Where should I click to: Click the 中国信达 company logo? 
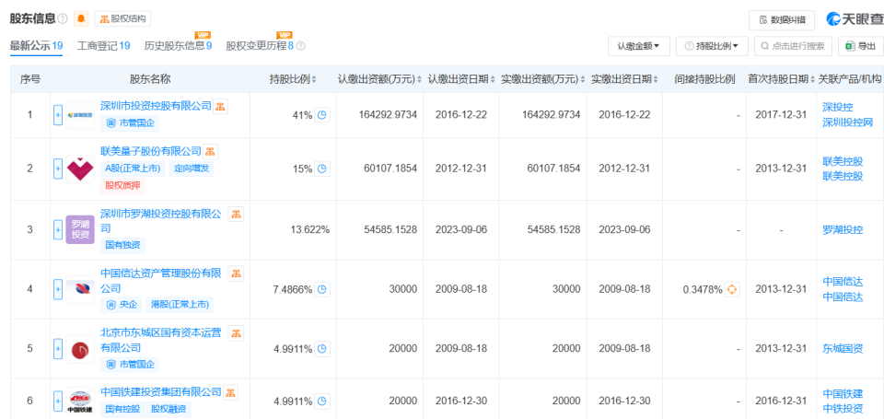(x=80, y=289)
